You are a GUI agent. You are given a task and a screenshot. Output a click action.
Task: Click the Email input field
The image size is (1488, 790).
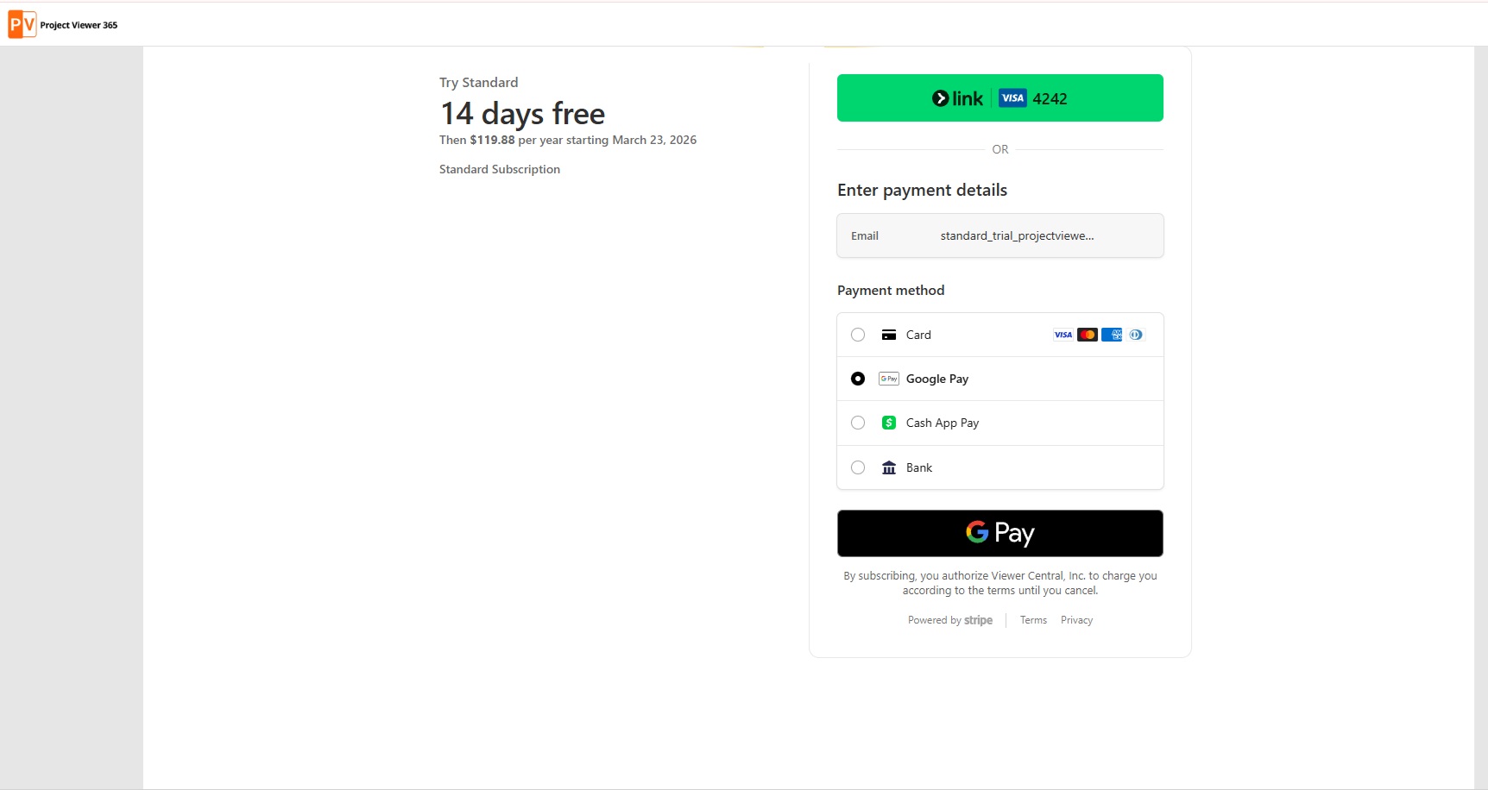[x=1000, y=235]
